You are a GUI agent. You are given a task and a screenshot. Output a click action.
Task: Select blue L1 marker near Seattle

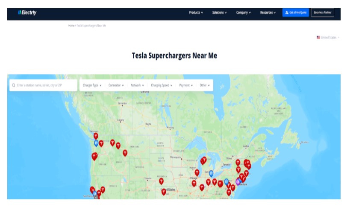click(96, 143)
